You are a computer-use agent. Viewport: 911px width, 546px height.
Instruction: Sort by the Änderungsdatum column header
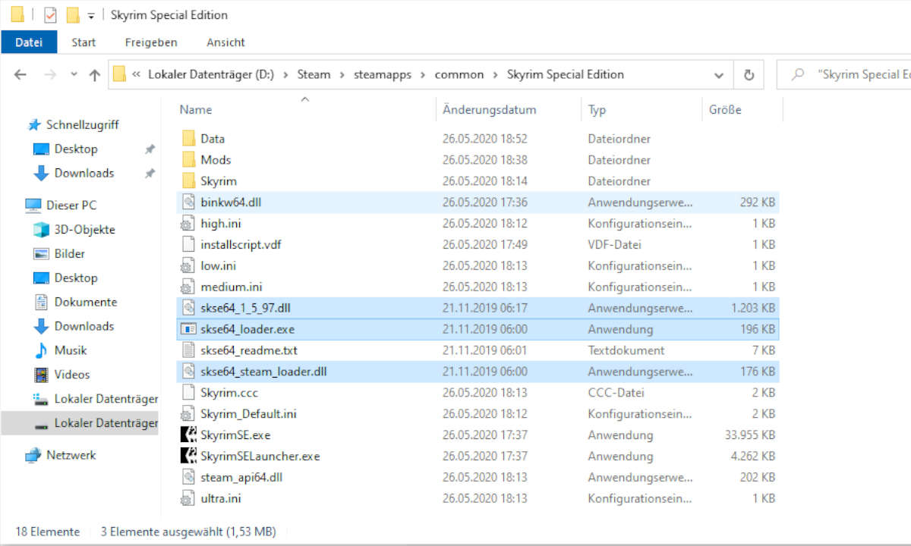point(490,110)
